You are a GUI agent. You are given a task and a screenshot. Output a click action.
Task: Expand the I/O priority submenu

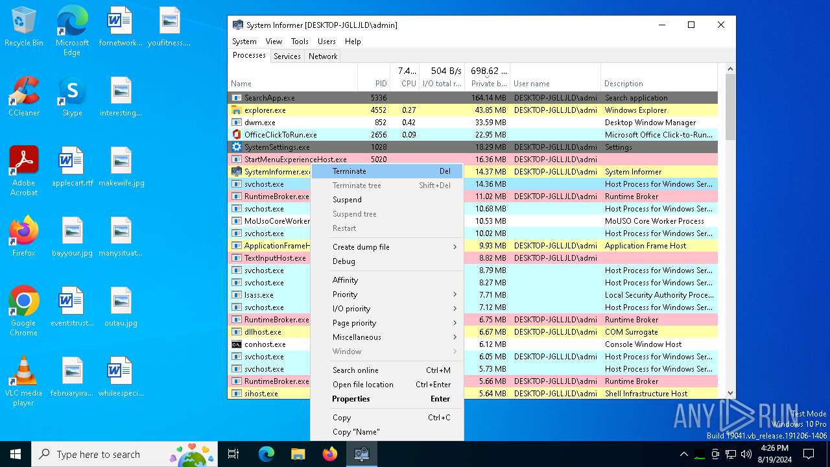(x=387, y=309)
